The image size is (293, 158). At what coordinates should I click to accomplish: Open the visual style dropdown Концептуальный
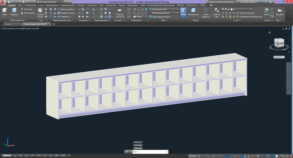pyautogui.click(x=164, y=9)
